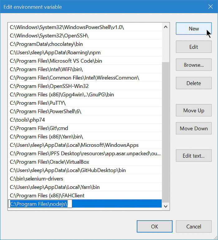The width and height of the screenshot is (218, 240).
Task: Click the vertical scrollbar thumb
Action: (x=166, y=132)
